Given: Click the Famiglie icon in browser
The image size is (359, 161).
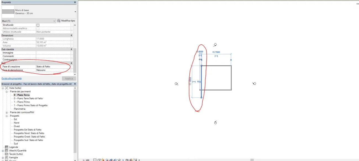Looking at the screenshot, I should pyautogui.click(x=7, y=157).
